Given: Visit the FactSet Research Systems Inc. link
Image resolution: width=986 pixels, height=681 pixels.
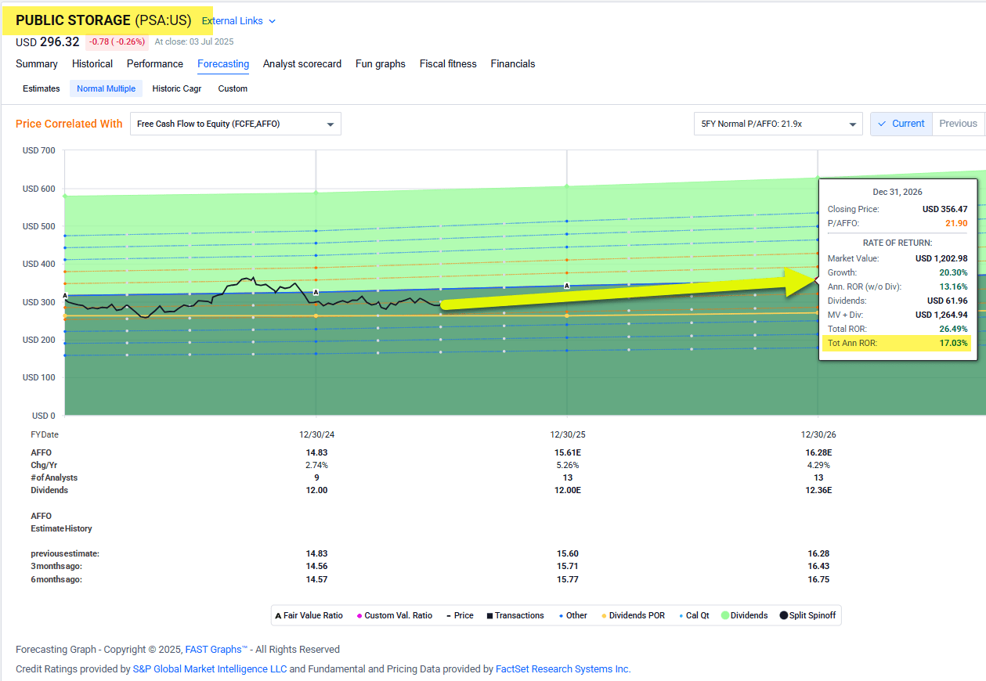Looking at the screenshot, I should (x=563, y=668).
